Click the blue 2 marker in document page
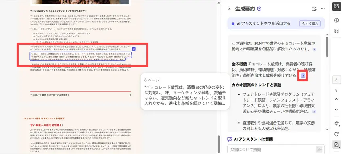 (x=134, y=49)
